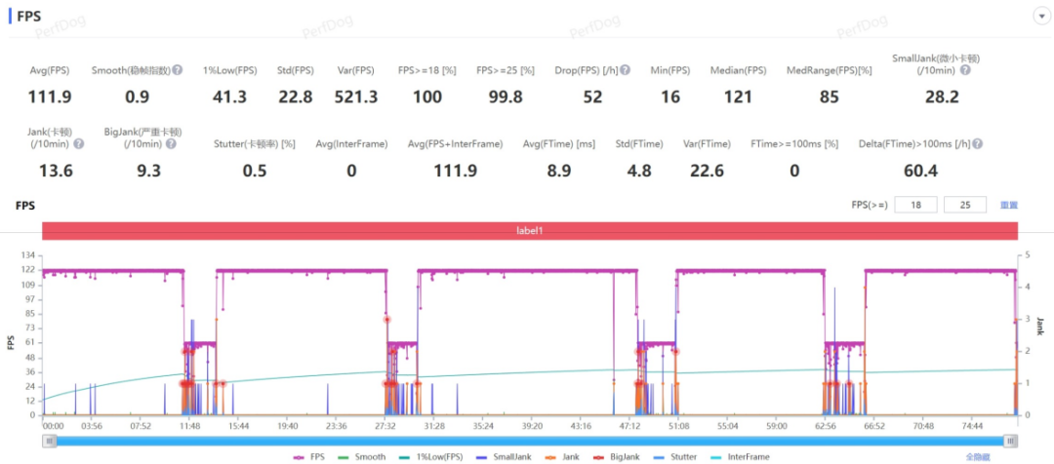Click Var(FTime) value 22.6
This screenshot has width=1054, height=464.
tap(707, 172)
